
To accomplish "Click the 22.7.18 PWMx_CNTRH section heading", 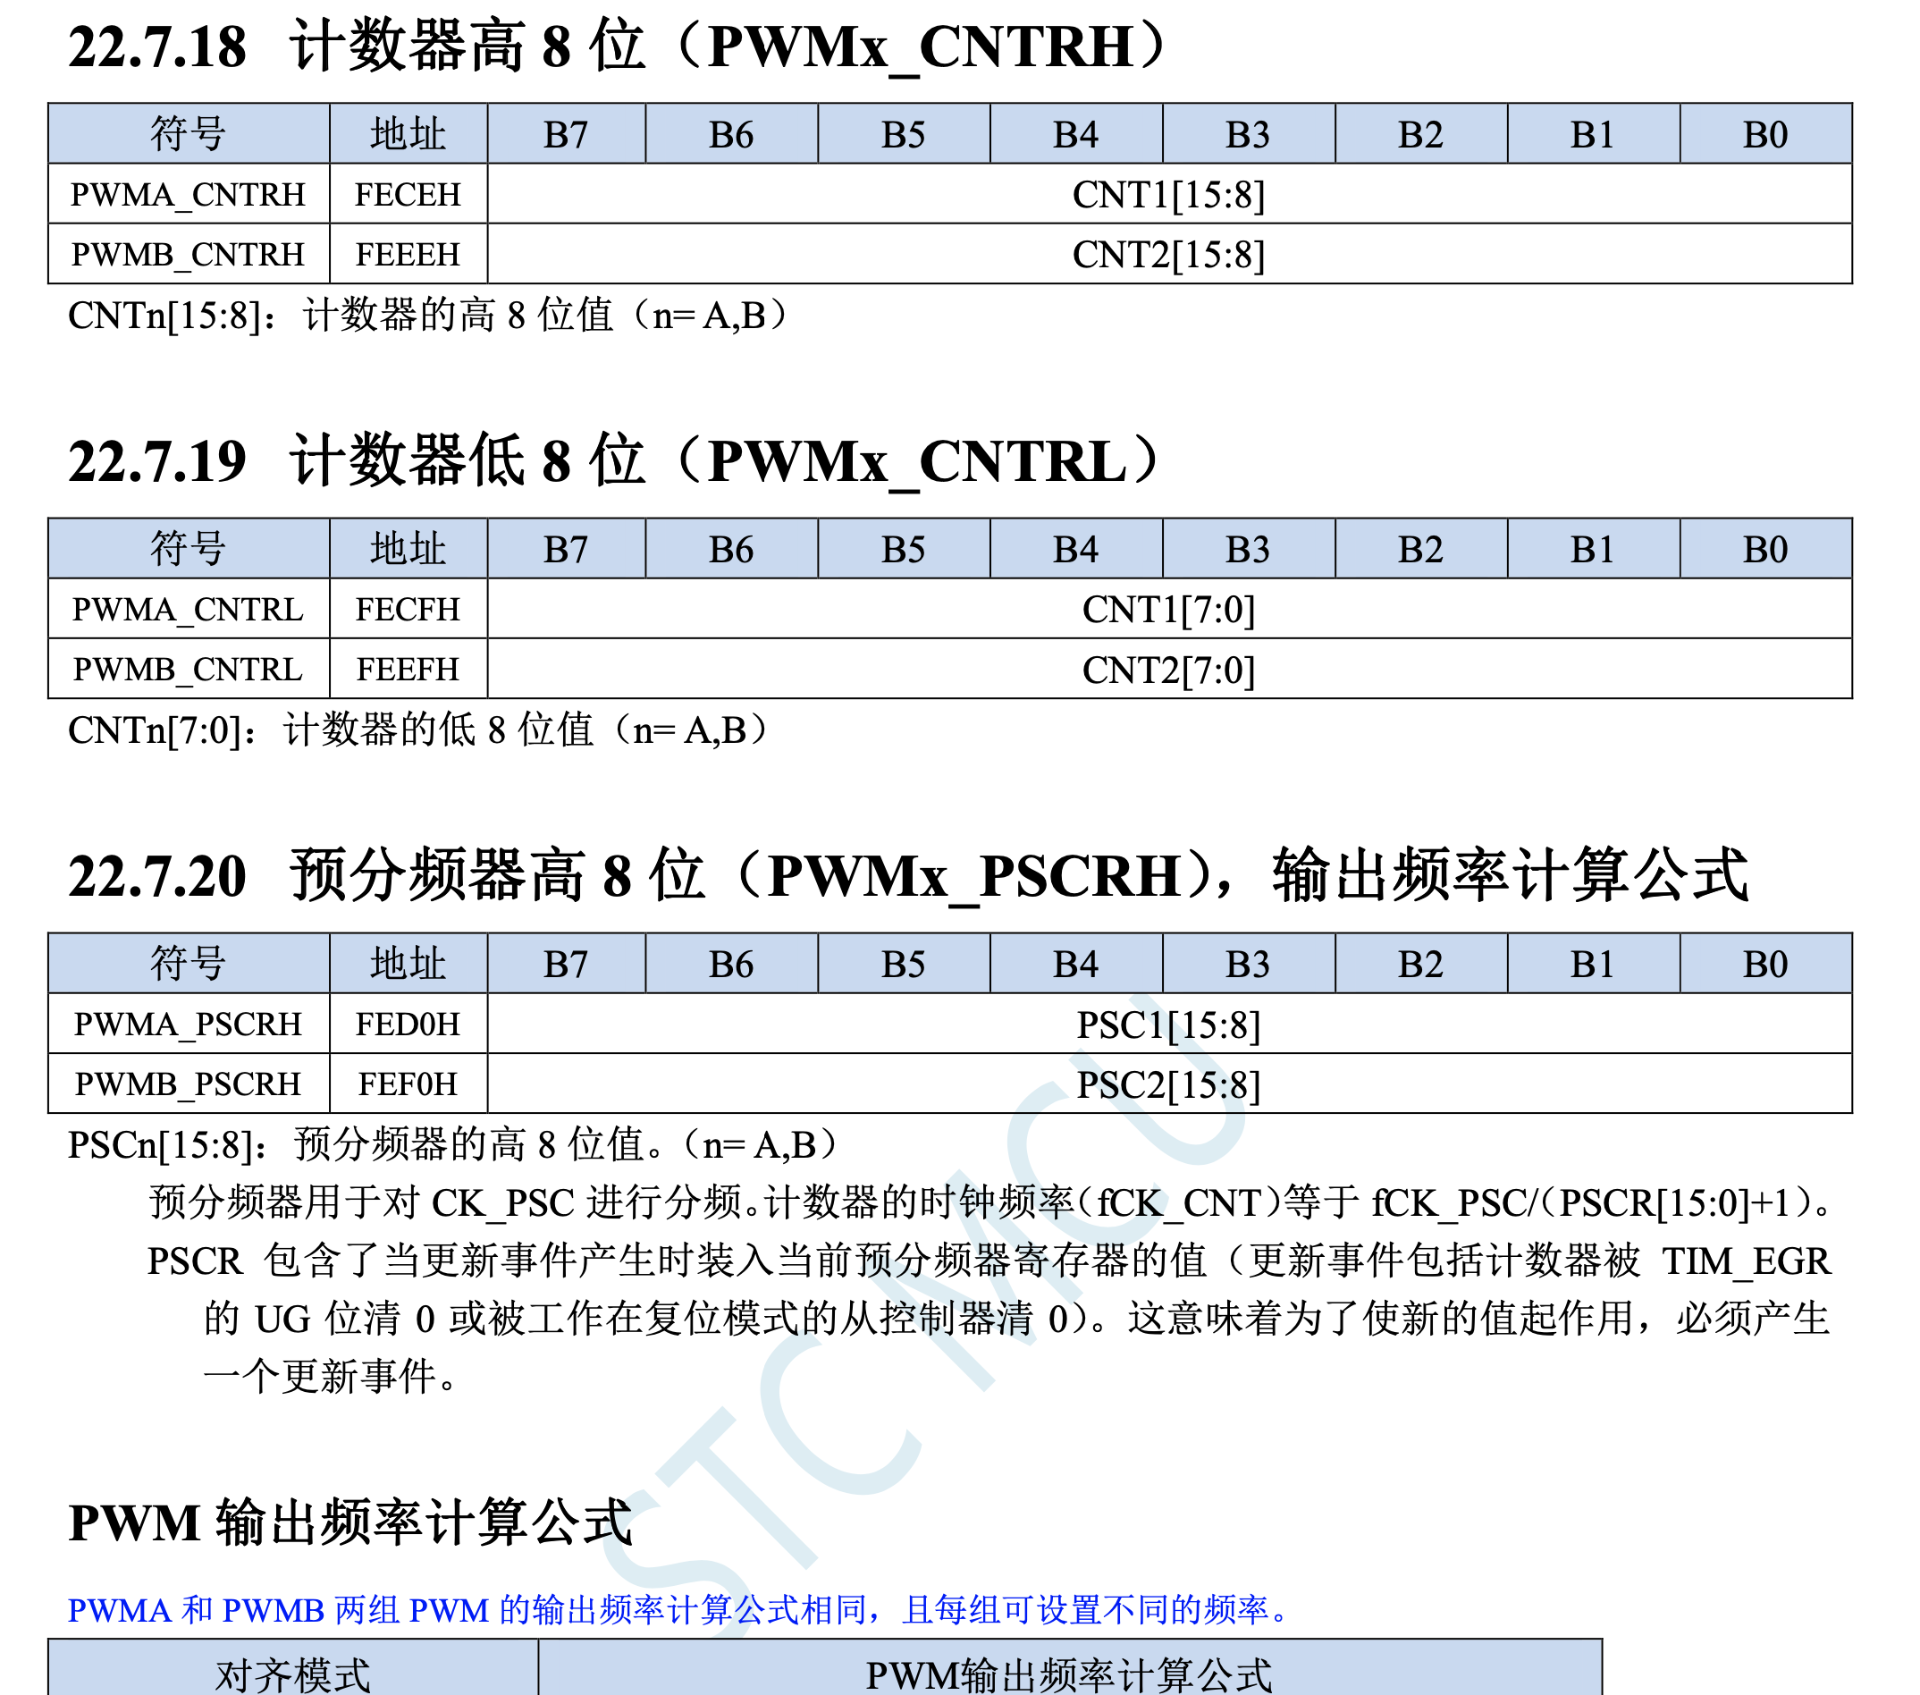I will (x=618, y=46).
